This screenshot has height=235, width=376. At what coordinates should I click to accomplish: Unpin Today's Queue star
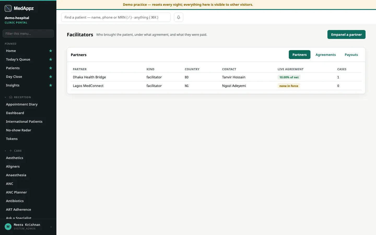pyautogui.click(x=51, y=60)
